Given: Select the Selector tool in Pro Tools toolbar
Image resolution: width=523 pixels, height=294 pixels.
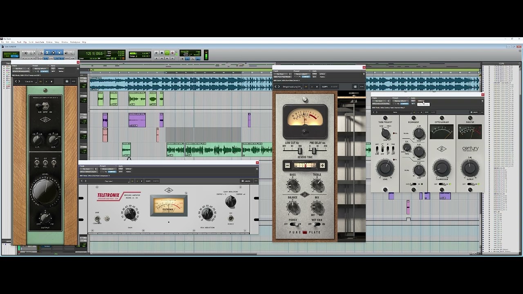Looking at the screenshot, I should coord(54,53).
